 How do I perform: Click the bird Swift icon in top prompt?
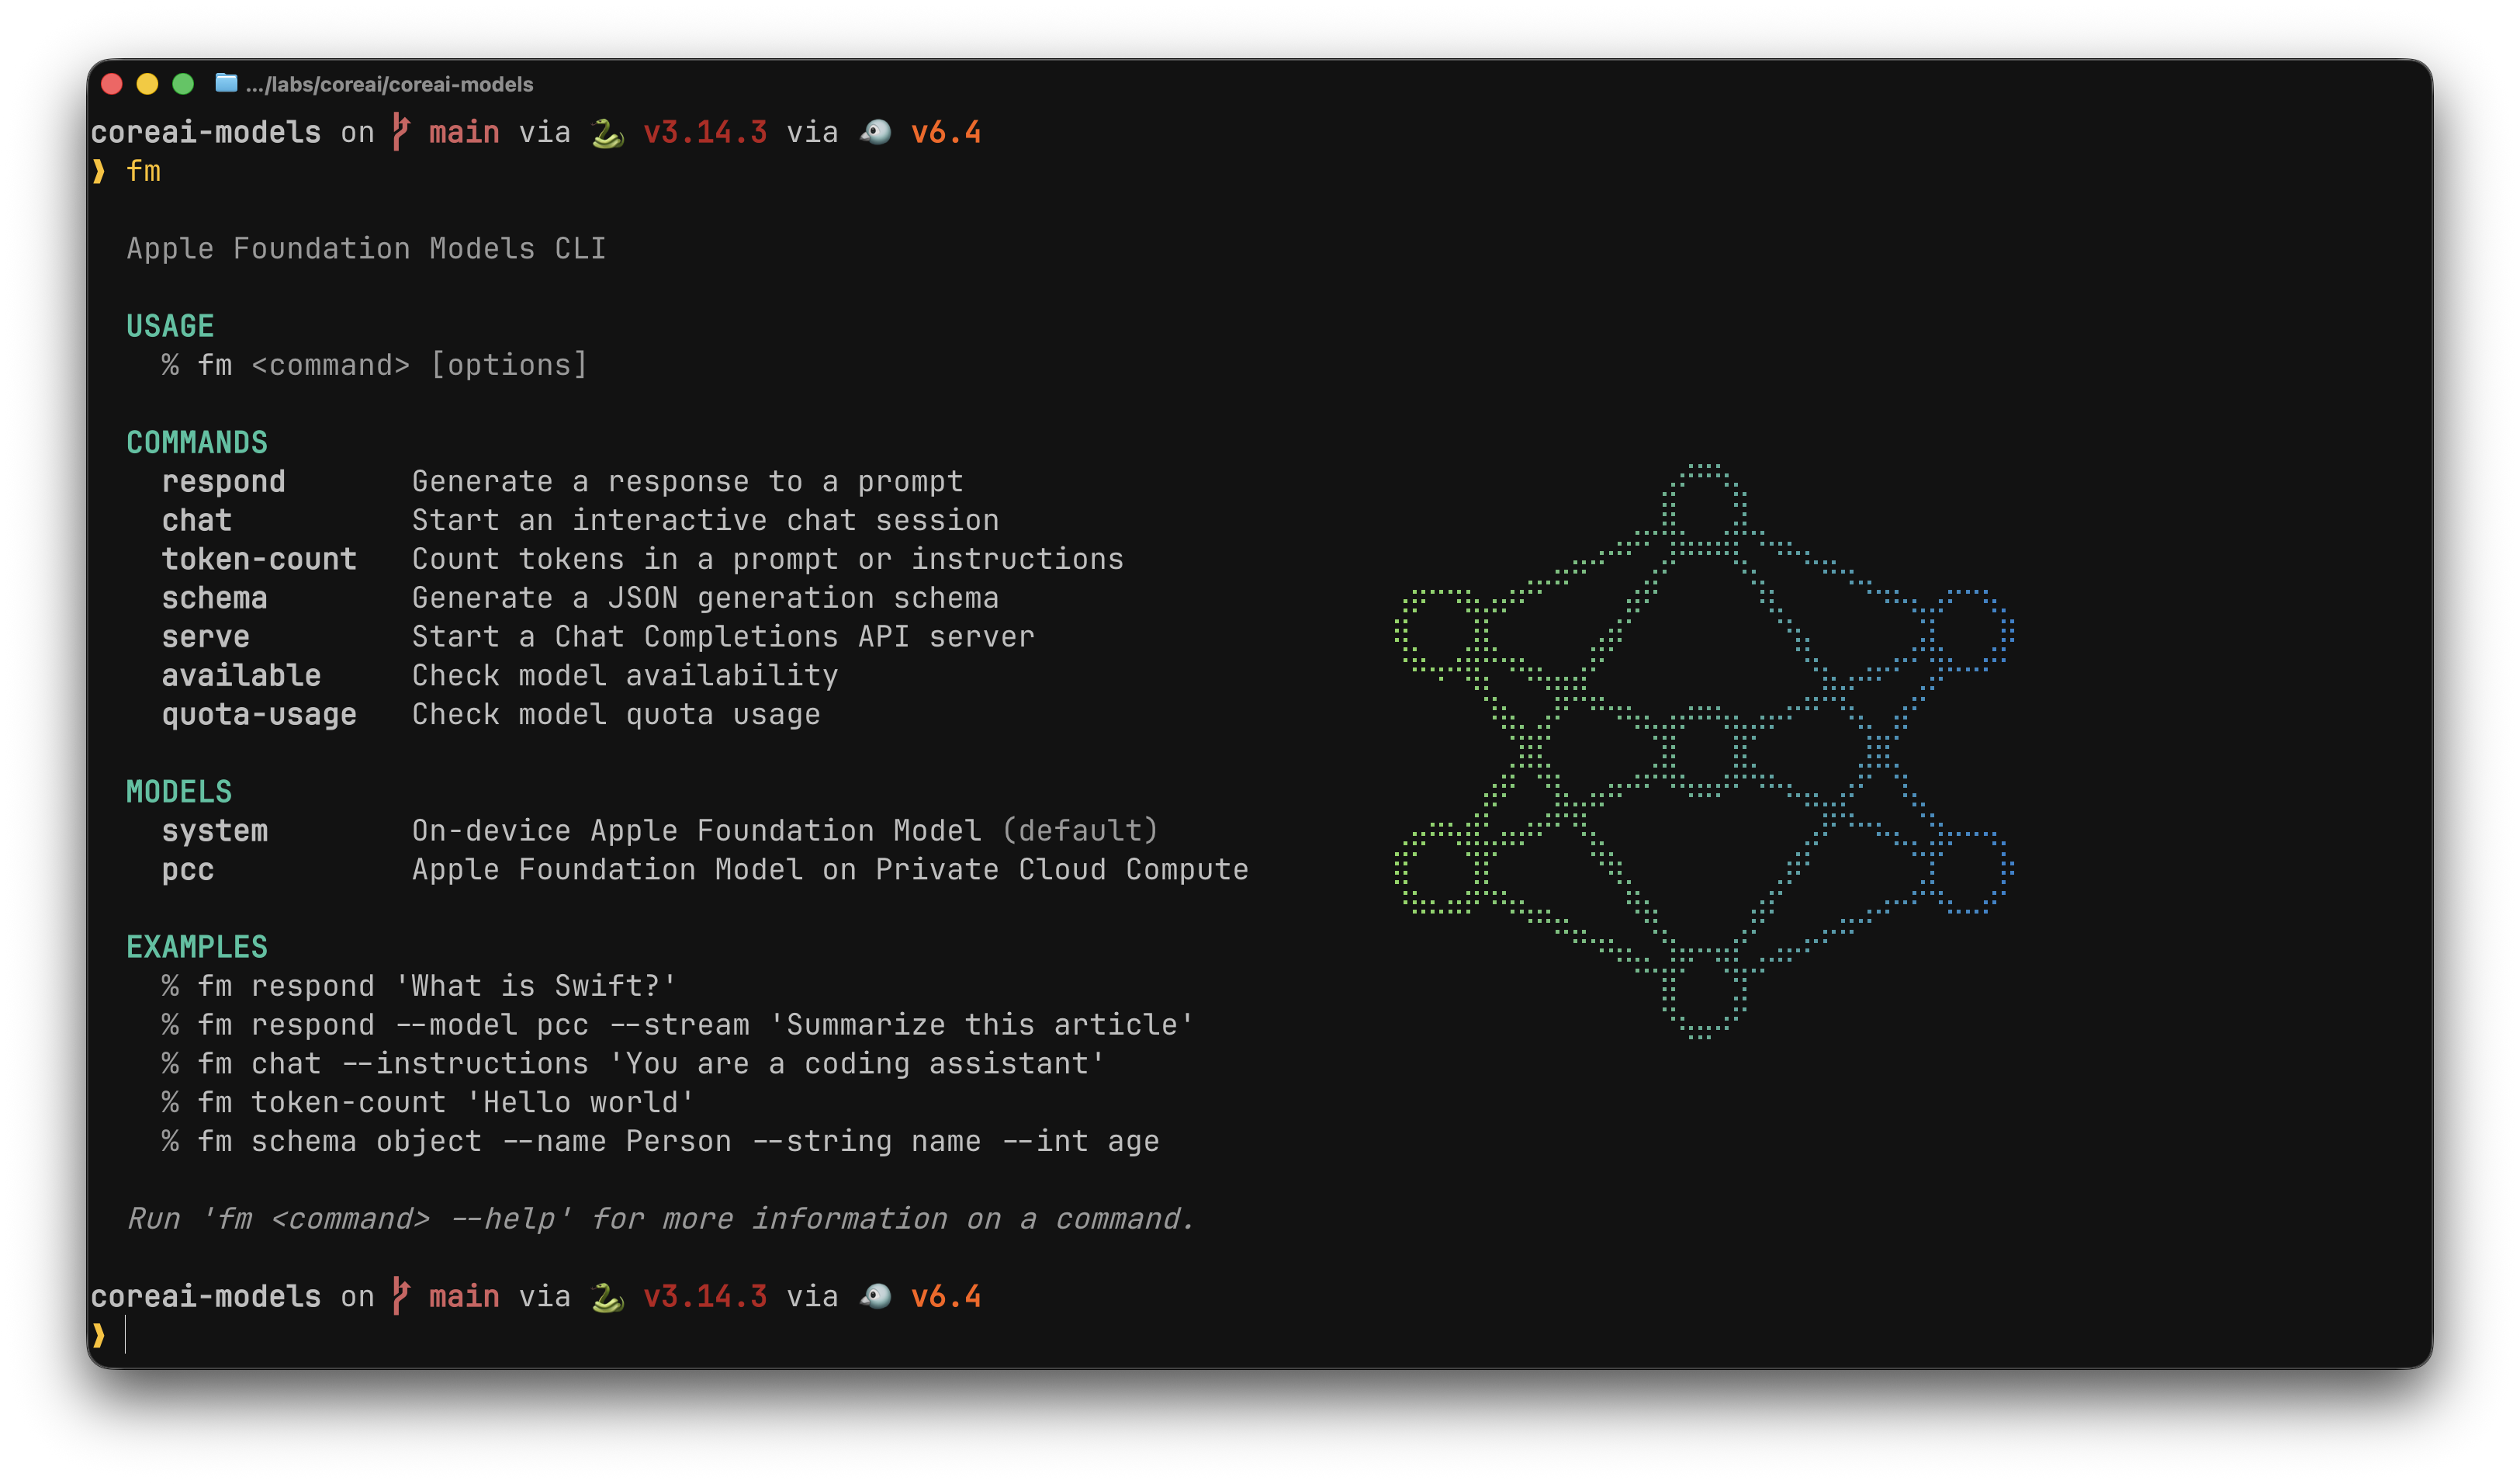tap(876, 132)
